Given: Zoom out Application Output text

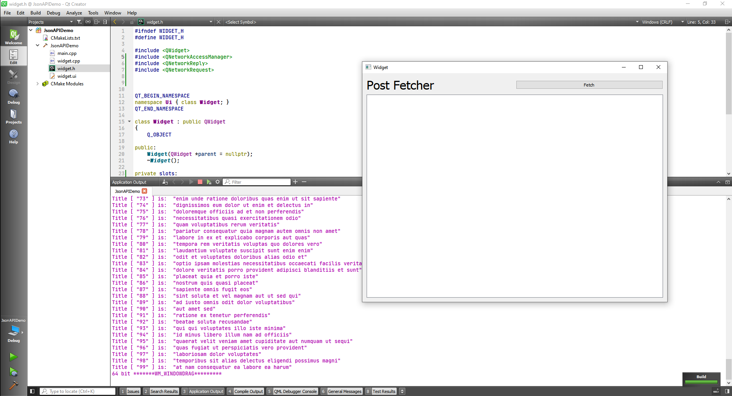Looking at the screenshot, I should point(304,182).
